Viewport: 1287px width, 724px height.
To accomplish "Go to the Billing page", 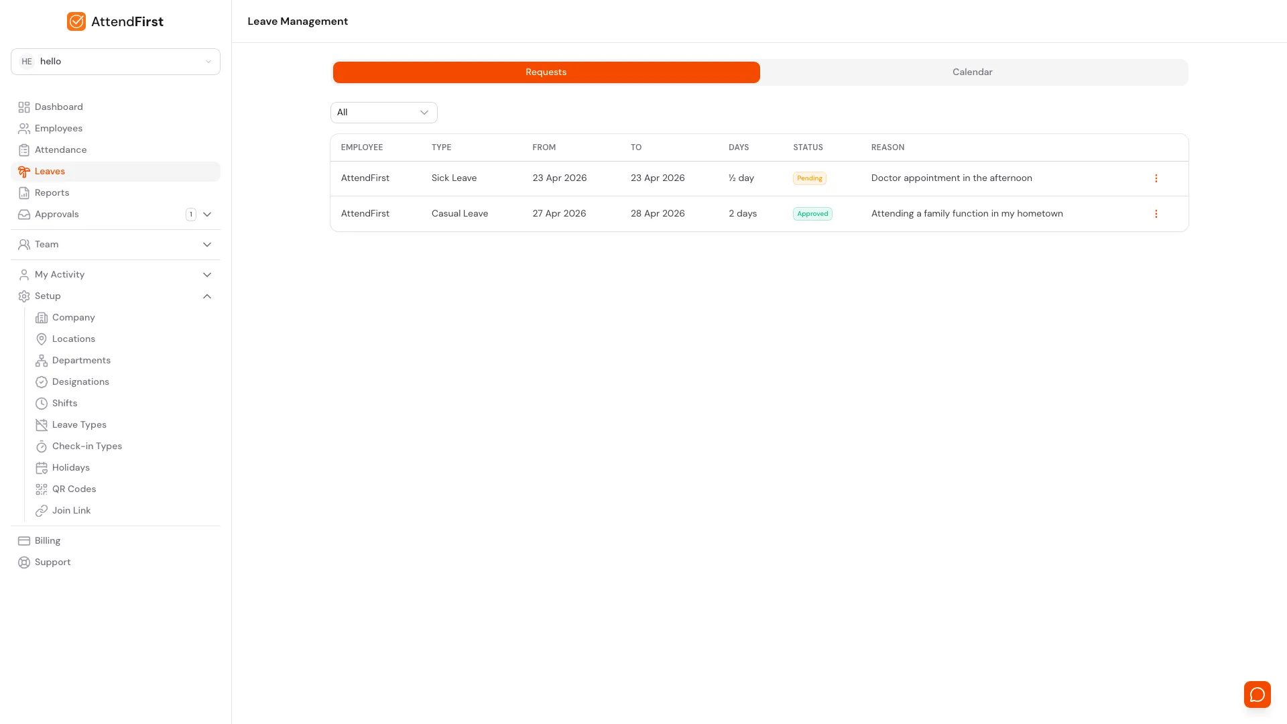I will [115, 541].
